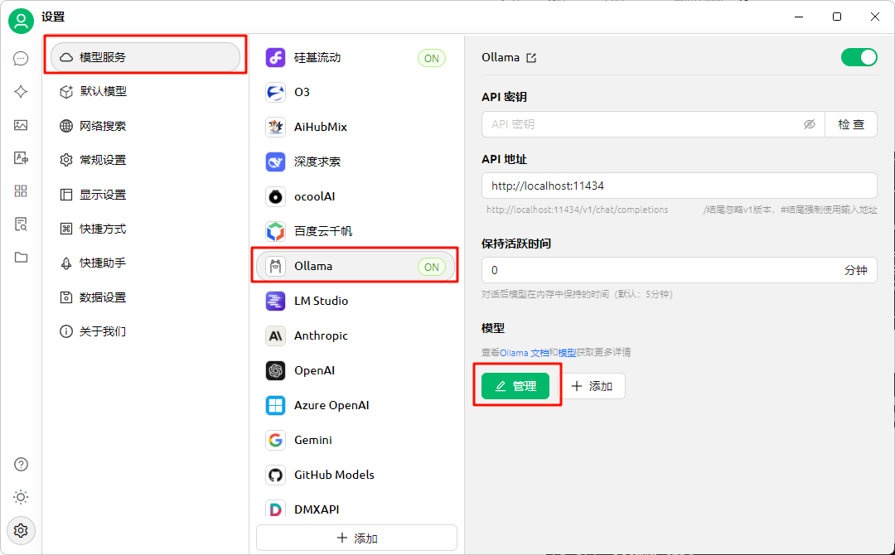Click green 管理 models button

[515, 386]
